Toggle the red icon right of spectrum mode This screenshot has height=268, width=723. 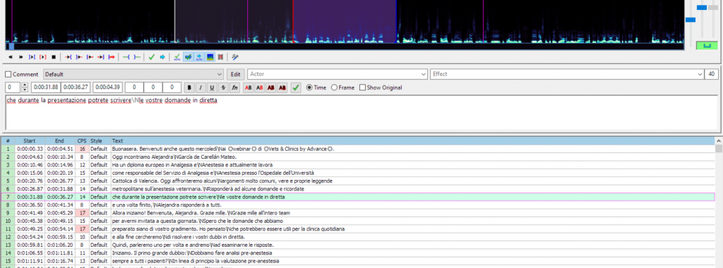pos(220,57)
